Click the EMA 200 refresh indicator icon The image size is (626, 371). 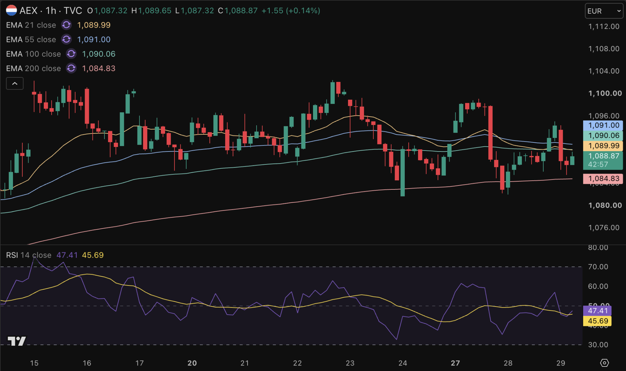pyautogui.click(x=71, y=68)
